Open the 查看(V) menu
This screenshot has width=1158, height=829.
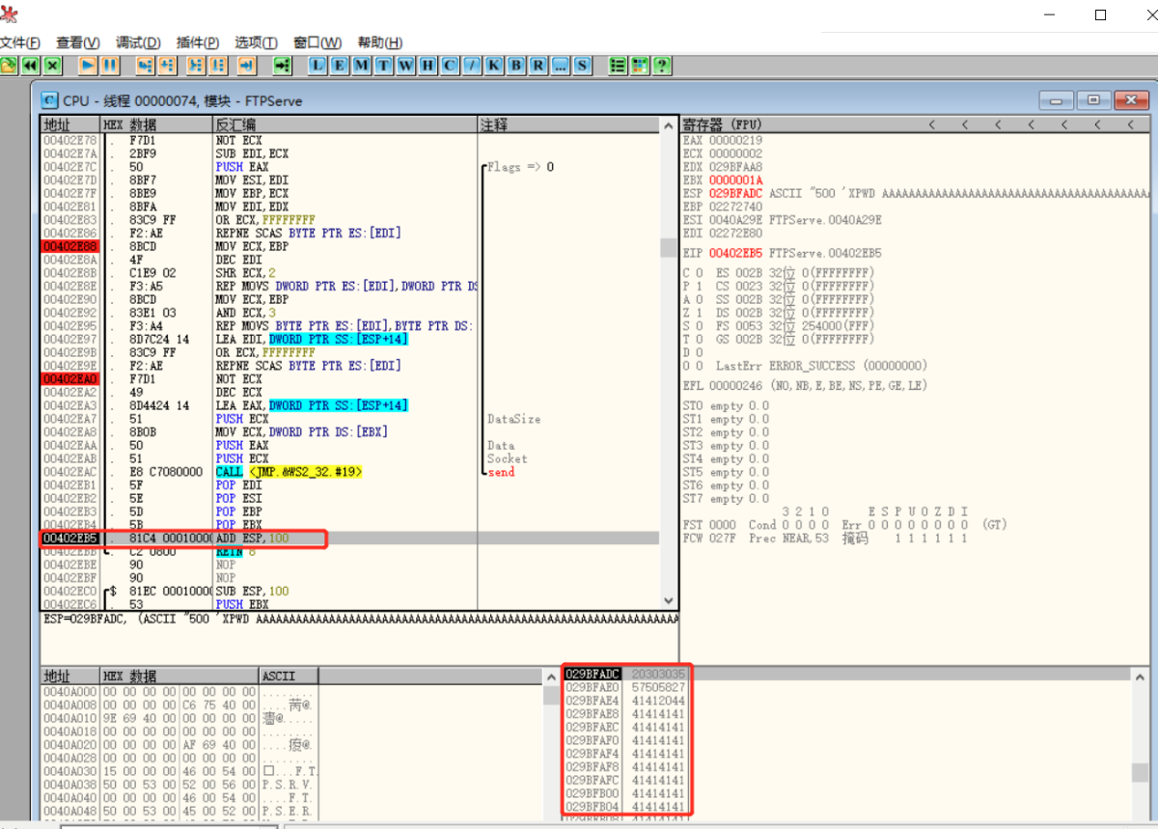click(x=78, y=42)
